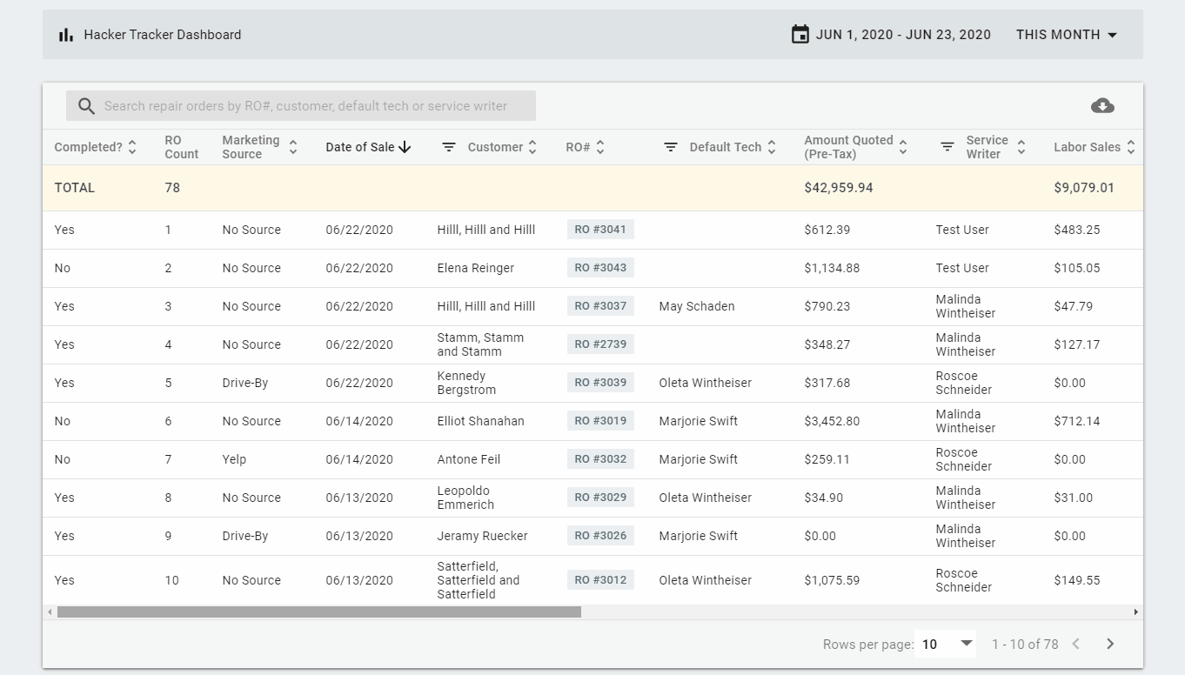This screenshot has height=675, width=1185.
Task: Sort by Marketing Source column arrows
Action: (293, 147)
